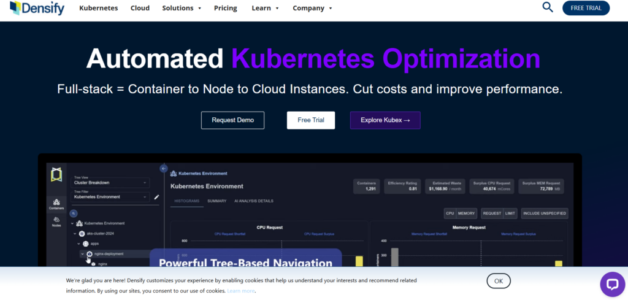Switch to the SUMMARY tab

coord(217,201)
